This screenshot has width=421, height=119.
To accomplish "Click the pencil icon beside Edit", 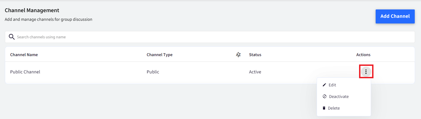I will tap(324, 85).
